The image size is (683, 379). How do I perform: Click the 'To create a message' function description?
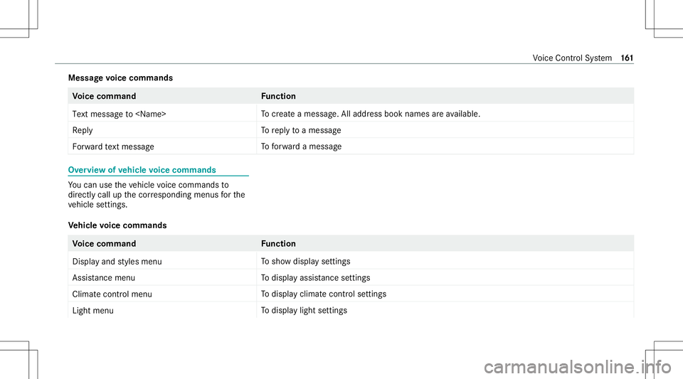tap(371, 114)
